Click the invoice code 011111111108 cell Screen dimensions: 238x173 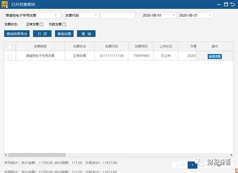click(x=112, y=56)
